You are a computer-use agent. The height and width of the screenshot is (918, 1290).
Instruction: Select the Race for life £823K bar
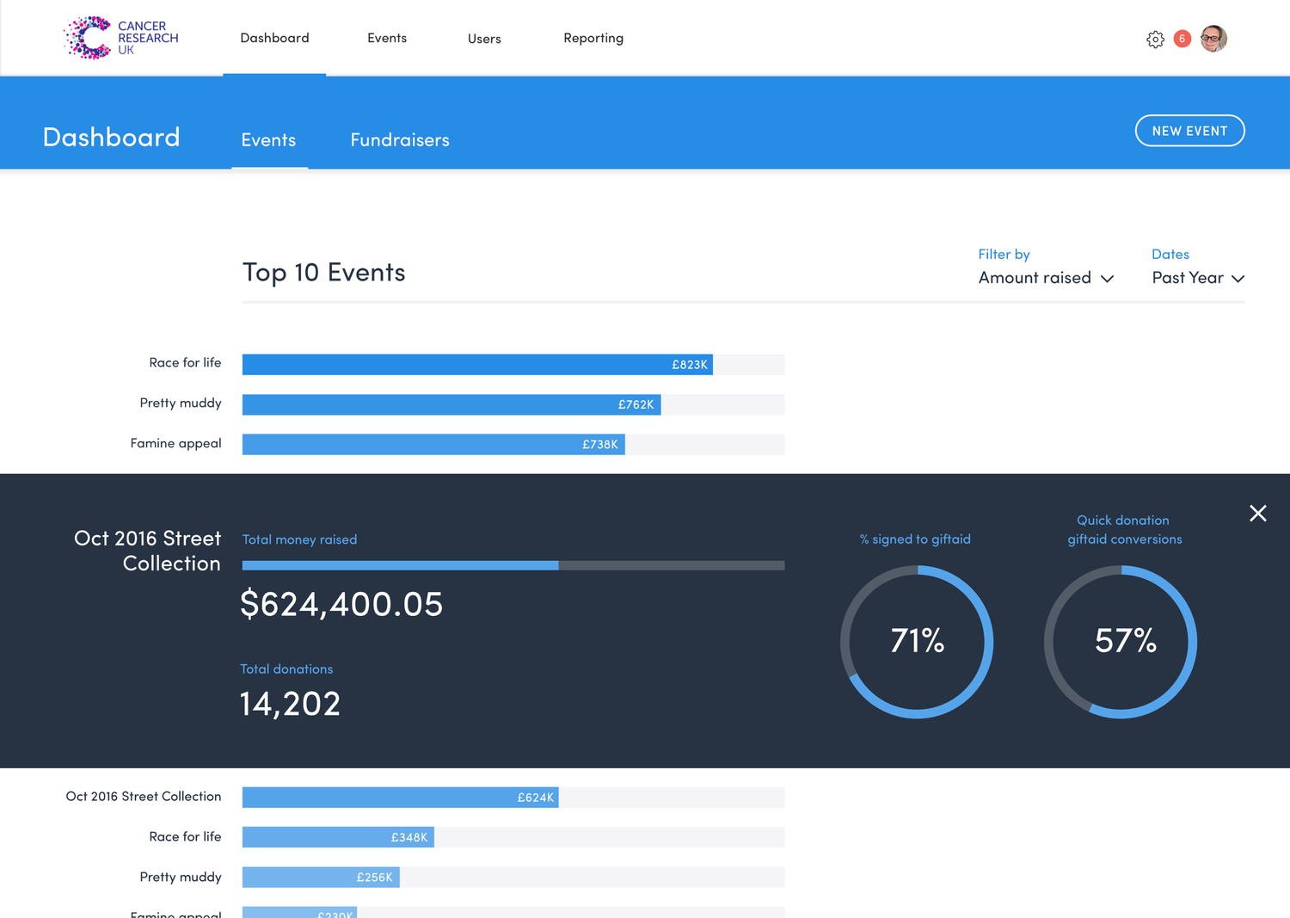(x=477, y=364)
